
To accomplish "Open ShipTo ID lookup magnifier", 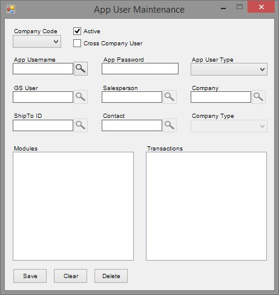I will pos(80,125).
